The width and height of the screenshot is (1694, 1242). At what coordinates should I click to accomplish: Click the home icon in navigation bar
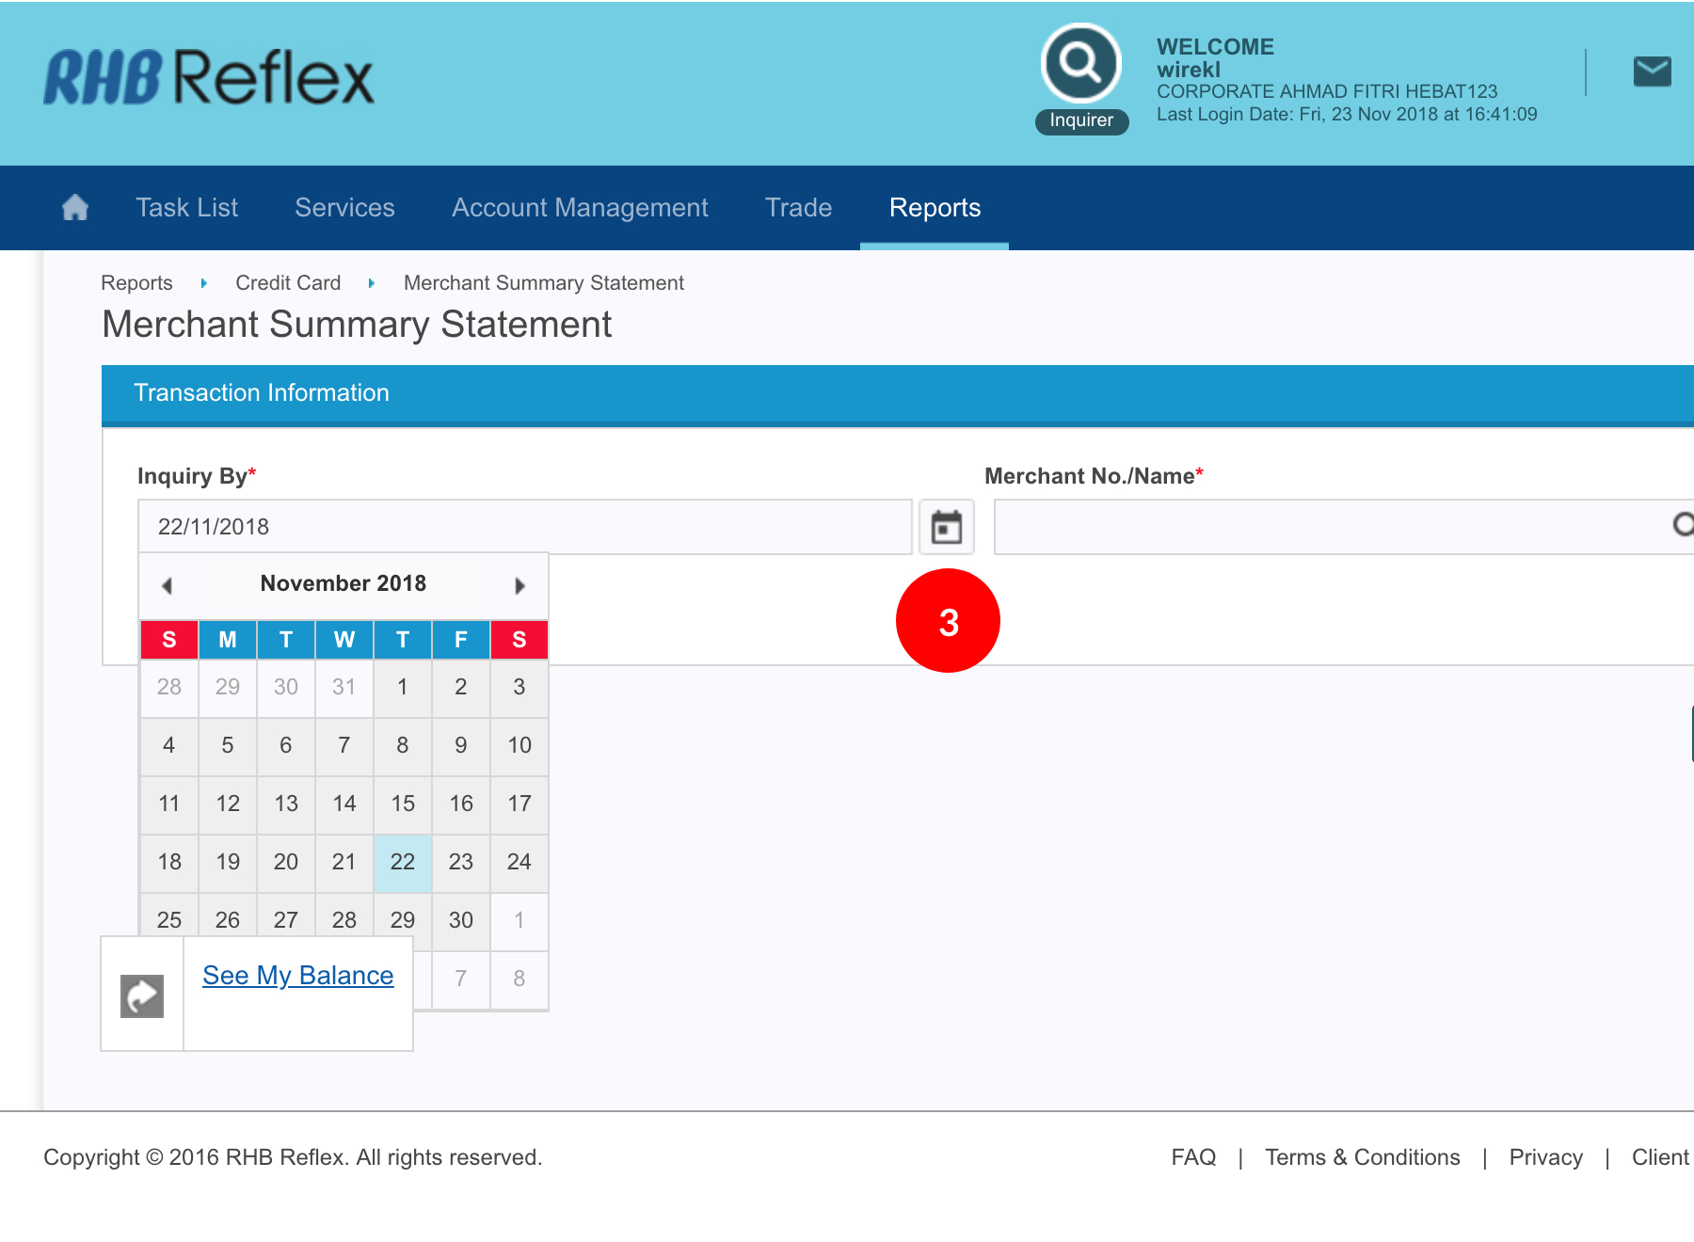[75, 207]
